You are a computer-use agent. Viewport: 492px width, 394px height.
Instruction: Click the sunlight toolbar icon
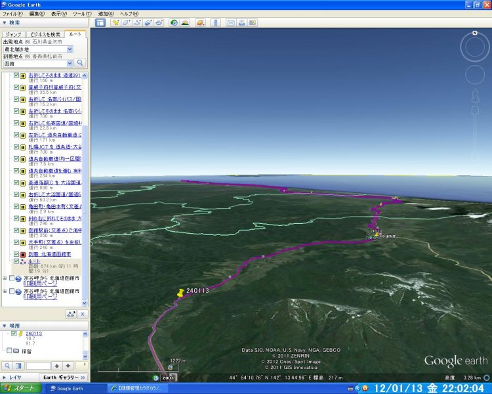(185, 22)
